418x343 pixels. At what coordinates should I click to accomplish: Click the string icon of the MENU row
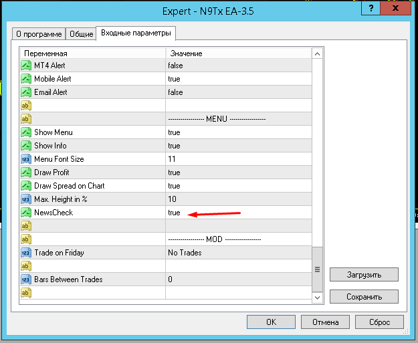coord(26,119)
